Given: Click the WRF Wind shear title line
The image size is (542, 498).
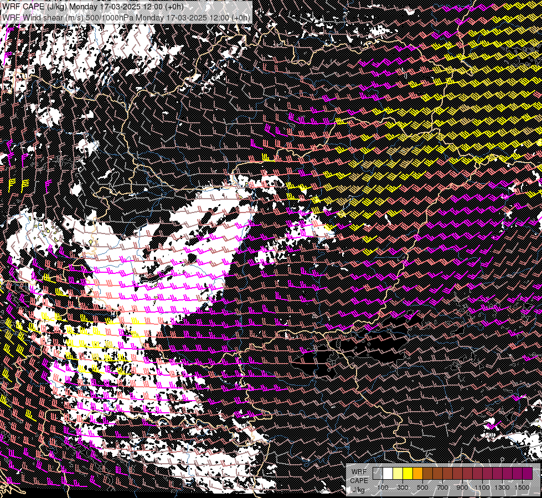Looking at the screenshot, I should 126,17.
